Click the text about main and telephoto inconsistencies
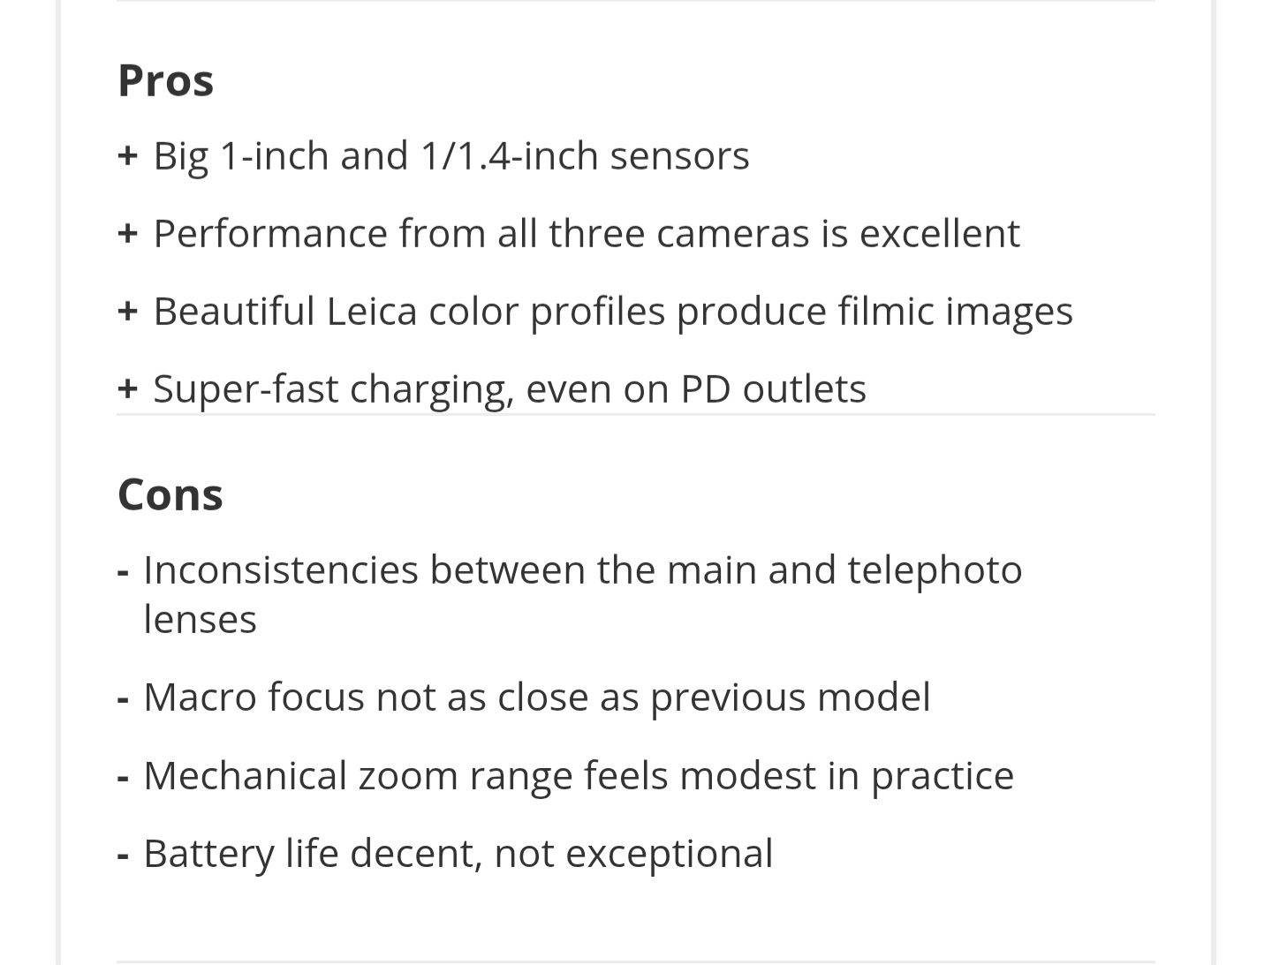The width and height of the screenshot is (1272, 965). (x=583, y=570)
